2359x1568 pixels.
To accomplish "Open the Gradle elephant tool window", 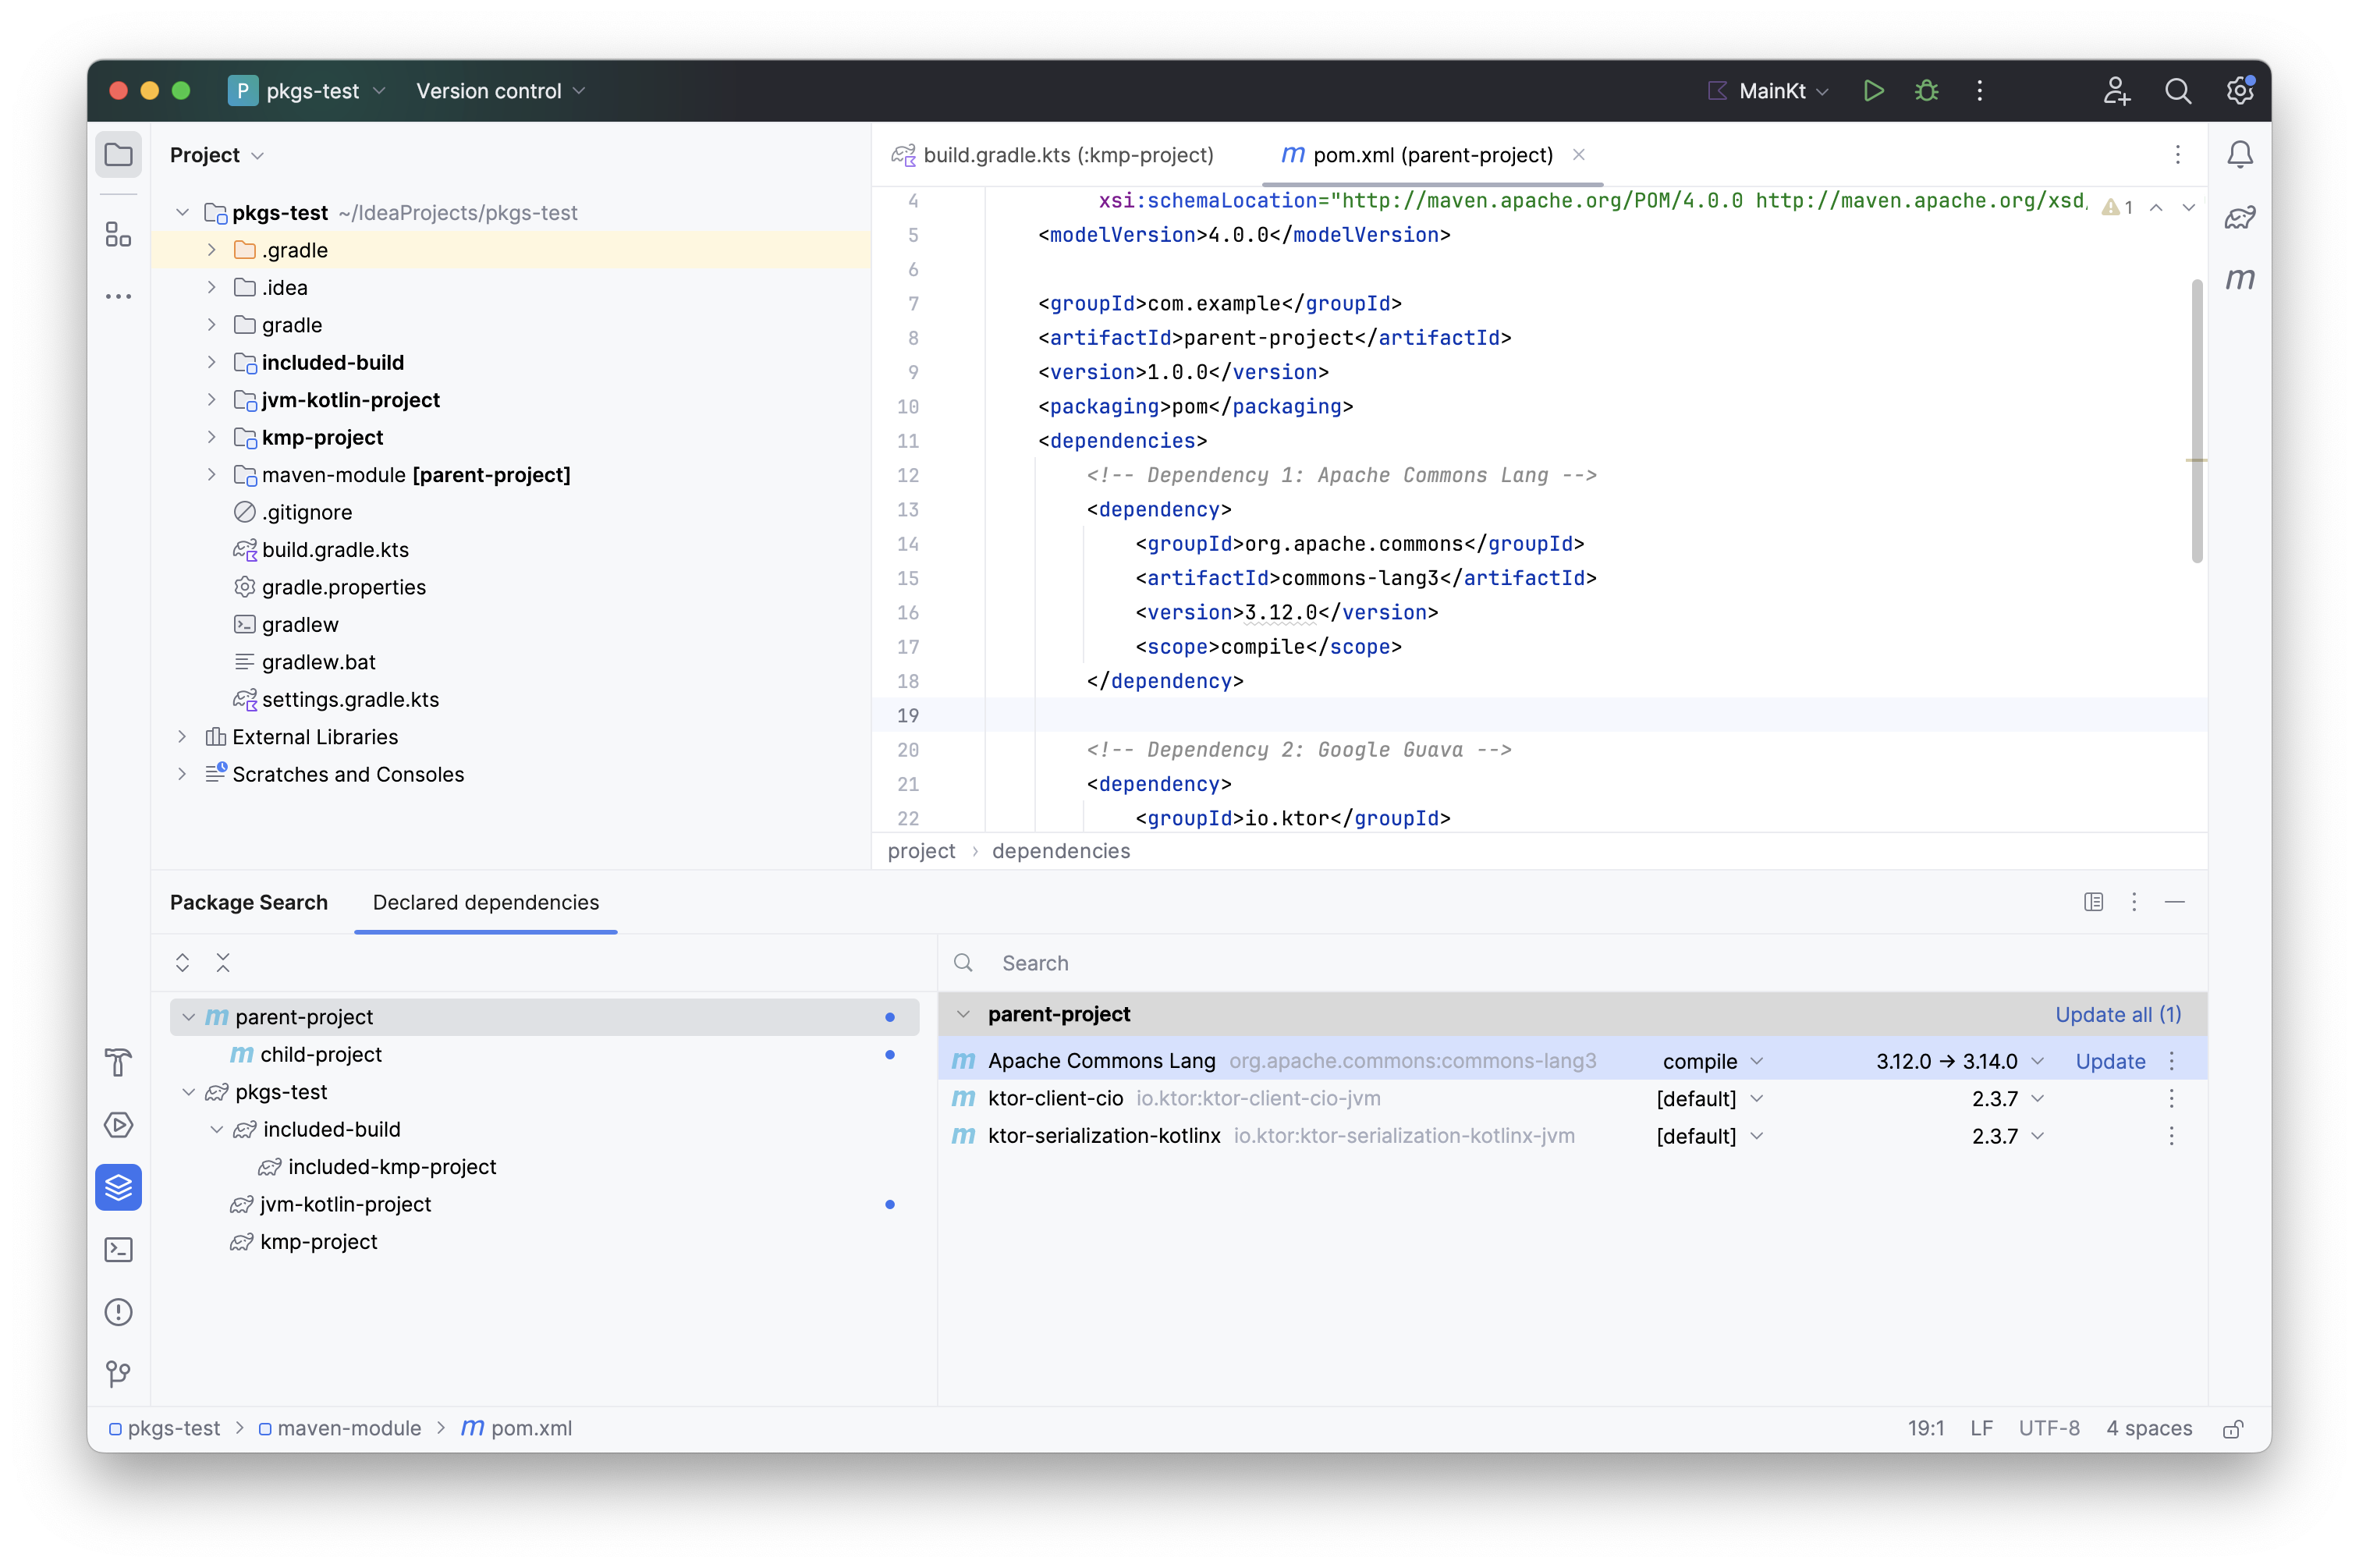I will [2239, 216].
